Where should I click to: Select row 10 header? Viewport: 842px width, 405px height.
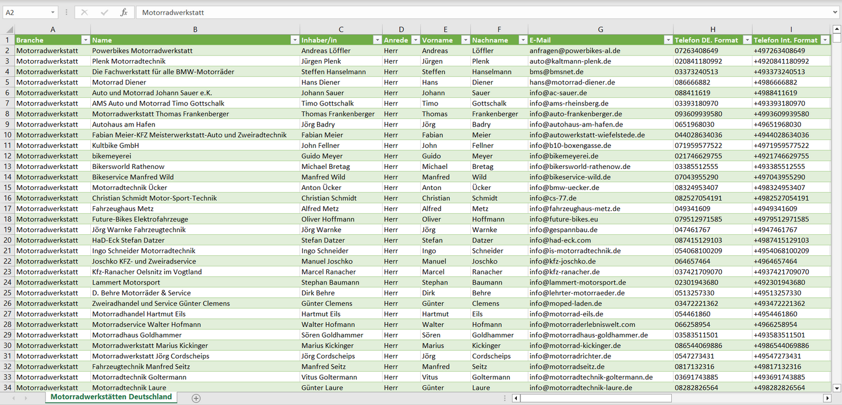[8, 135]
